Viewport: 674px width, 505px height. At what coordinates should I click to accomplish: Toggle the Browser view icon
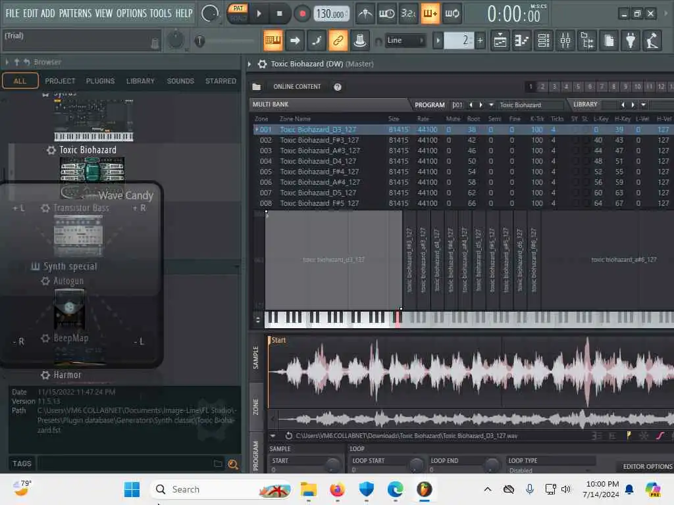point(587,41)
